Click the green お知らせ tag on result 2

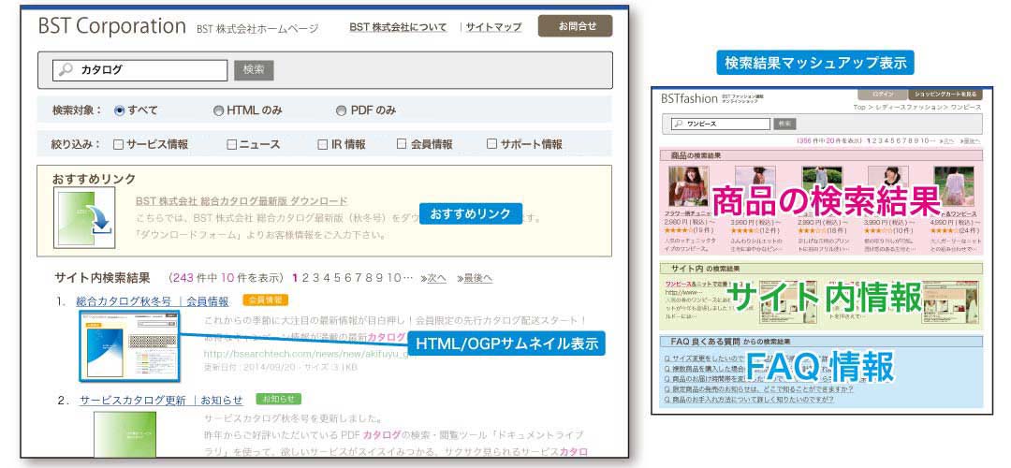coord(279,399)
